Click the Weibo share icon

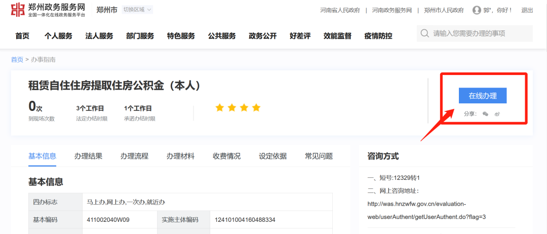(497, 114)
